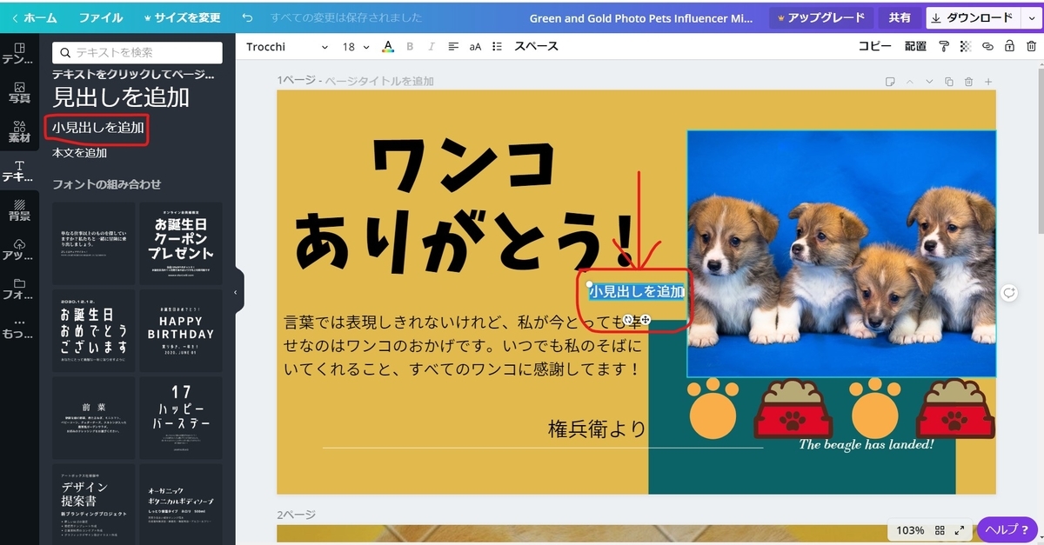Select the copy style paint roller icon

pos(944,46)
